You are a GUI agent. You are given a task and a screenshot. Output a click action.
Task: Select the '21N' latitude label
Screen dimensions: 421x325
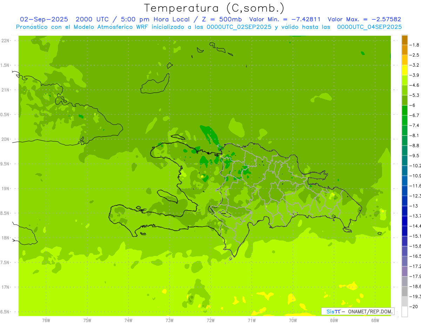(x=6, y=90)
